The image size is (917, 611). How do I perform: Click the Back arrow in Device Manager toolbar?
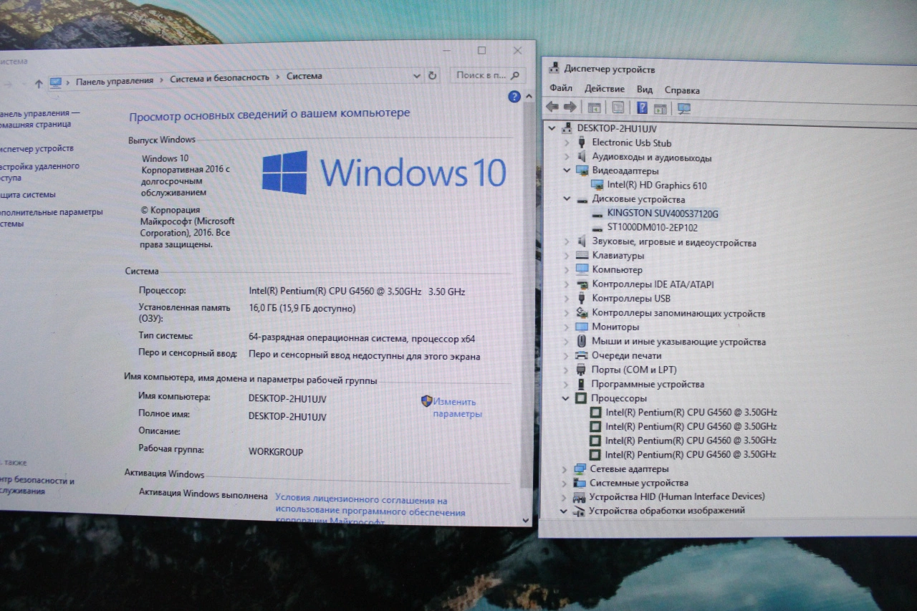[x=552, y=107]
